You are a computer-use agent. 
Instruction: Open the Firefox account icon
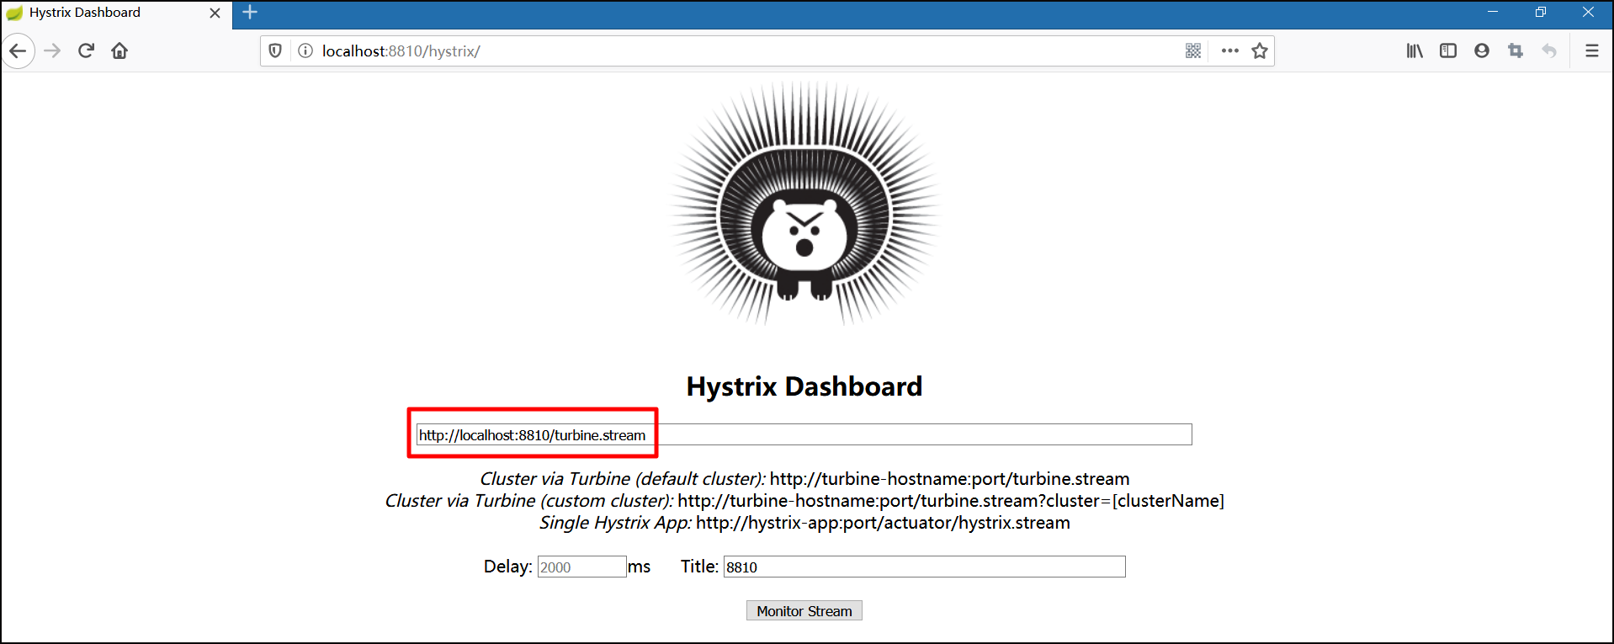pos(1482,51)
